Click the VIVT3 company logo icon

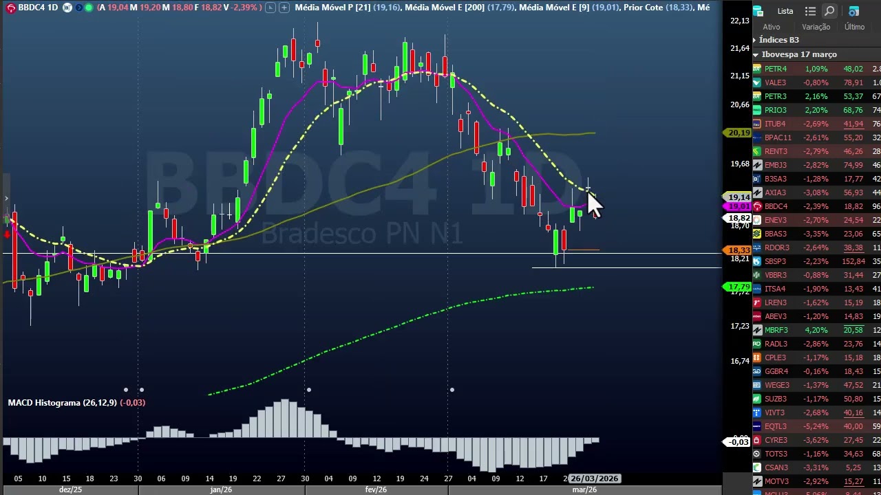click(x=757, y=412)
